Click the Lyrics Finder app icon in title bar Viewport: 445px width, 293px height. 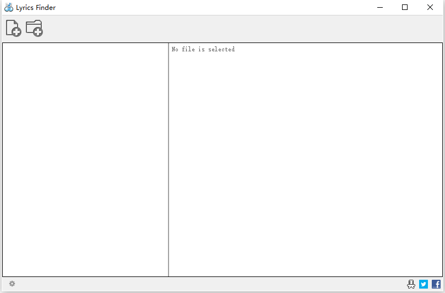point(9,7)
